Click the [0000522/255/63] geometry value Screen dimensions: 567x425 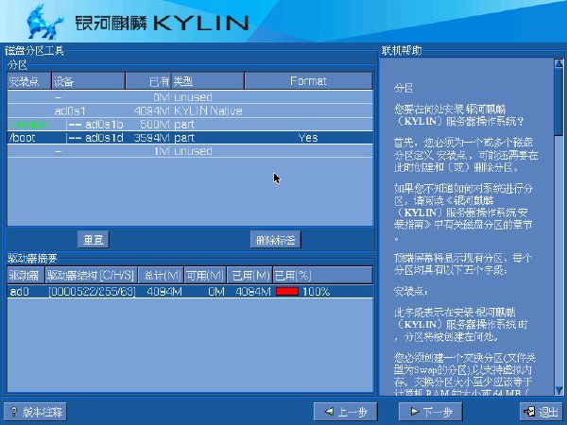(93, 292)
